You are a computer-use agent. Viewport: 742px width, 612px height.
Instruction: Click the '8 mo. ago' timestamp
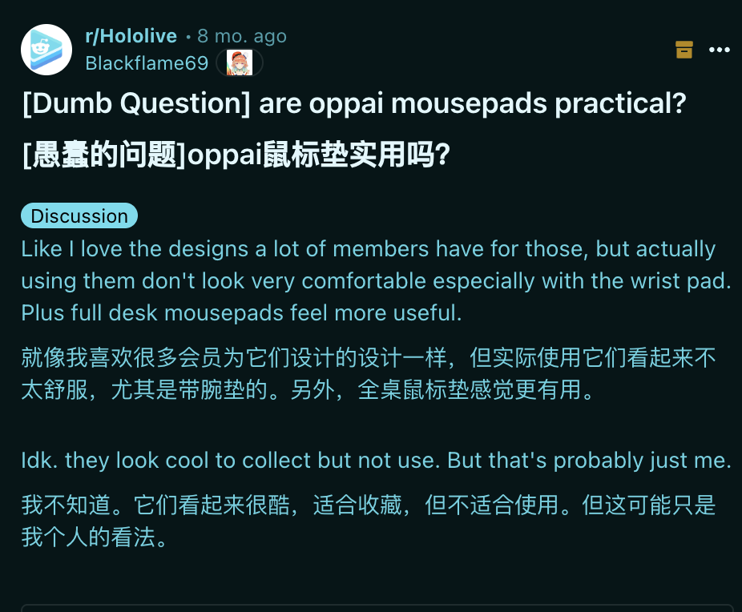(242, 36)
